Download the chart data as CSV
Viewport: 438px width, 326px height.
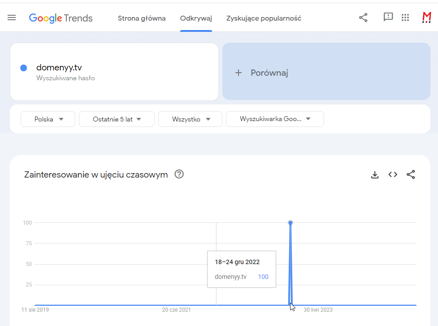pyautogui.click(x=375, y=175)
